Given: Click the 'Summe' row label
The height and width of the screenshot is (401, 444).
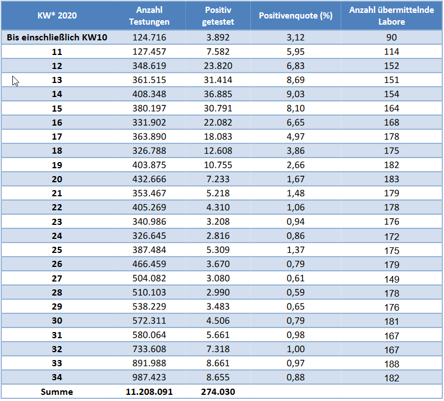Looking at the screenshot, I should click(x=57, y=392).
